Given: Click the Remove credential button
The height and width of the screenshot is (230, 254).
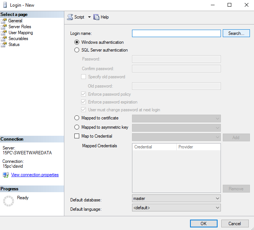Looking at the screenshot, I should click(x=236, y=188).
